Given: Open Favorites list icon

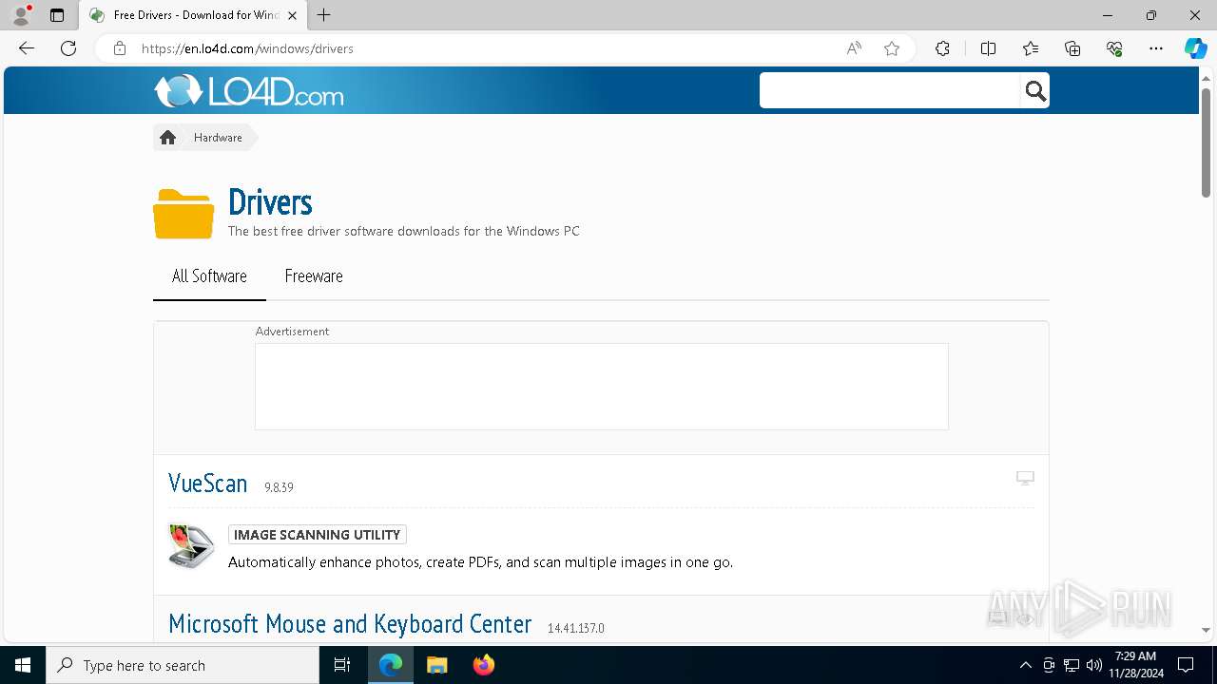Looking at the screenshot, I should click(1031, 48).
